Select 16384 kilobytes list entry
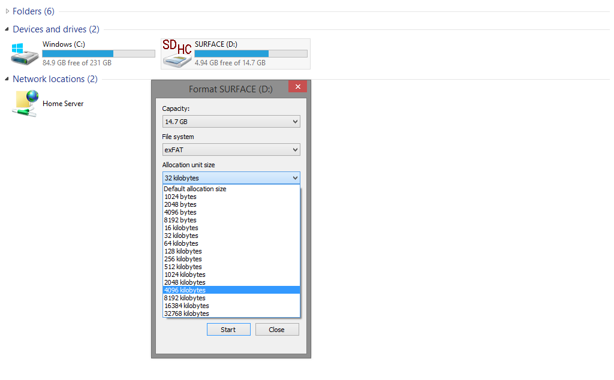 [x=231, y=306]
